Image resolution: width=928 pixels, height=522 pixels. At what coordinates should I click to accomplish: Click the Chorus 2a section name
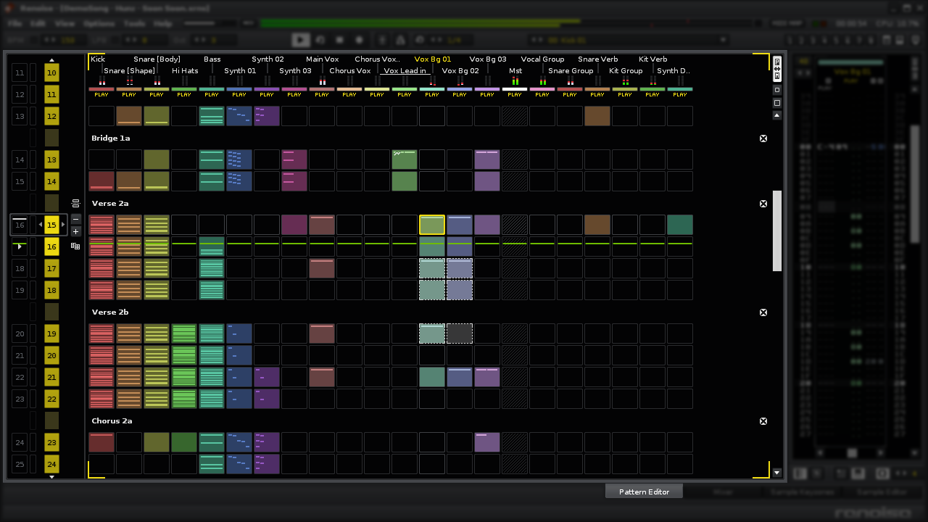click(112, 421)
